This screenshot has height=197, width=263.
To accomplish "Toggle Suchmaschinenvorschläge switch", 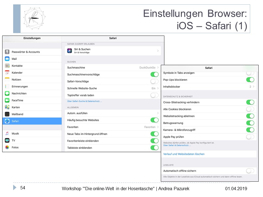I will point(155,74).
